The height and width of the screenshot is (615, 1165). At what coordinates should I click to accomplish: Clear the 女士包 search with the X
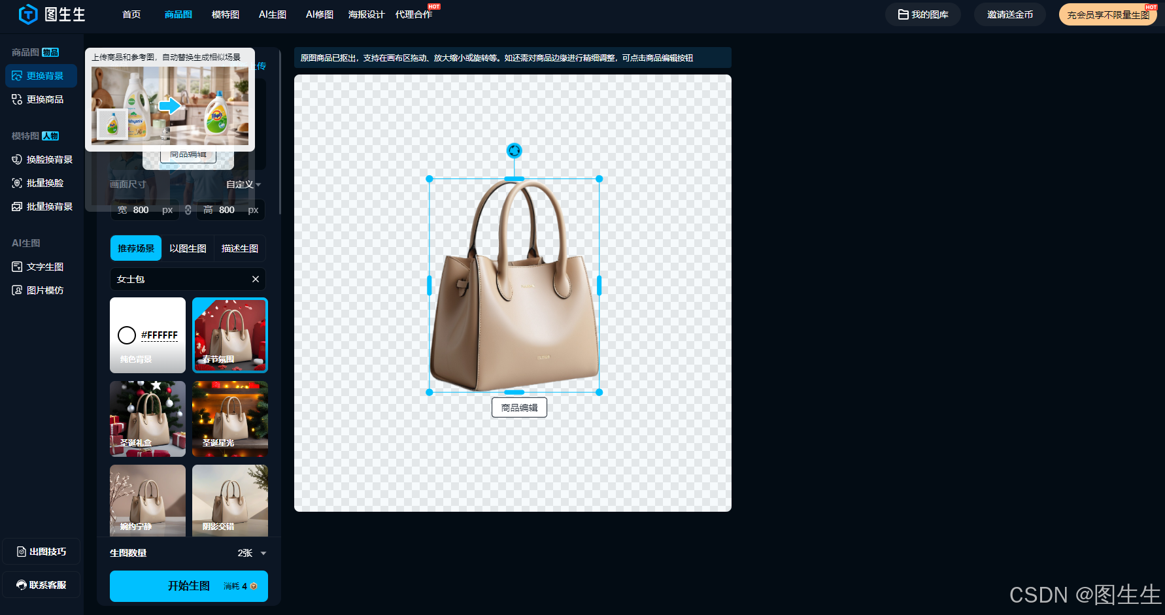tap(256, 279)
